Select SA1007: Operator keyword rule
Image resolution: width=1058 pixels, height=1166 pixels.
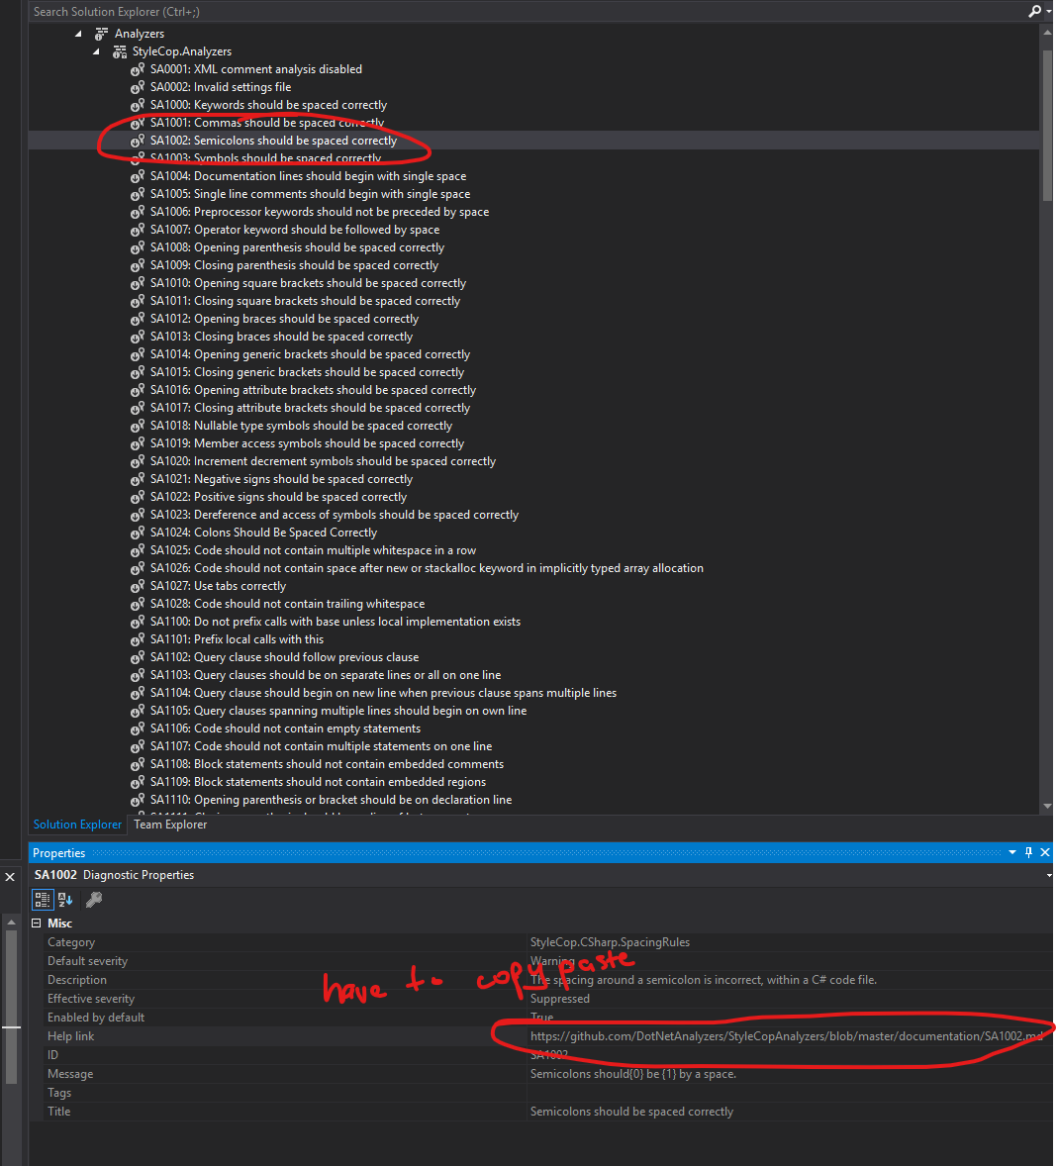(x=294, y=230)
